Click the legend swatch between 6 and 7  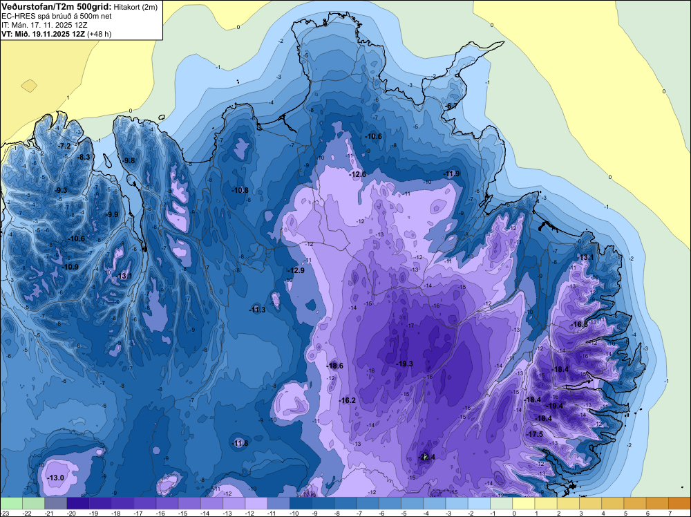coord(658,503)
